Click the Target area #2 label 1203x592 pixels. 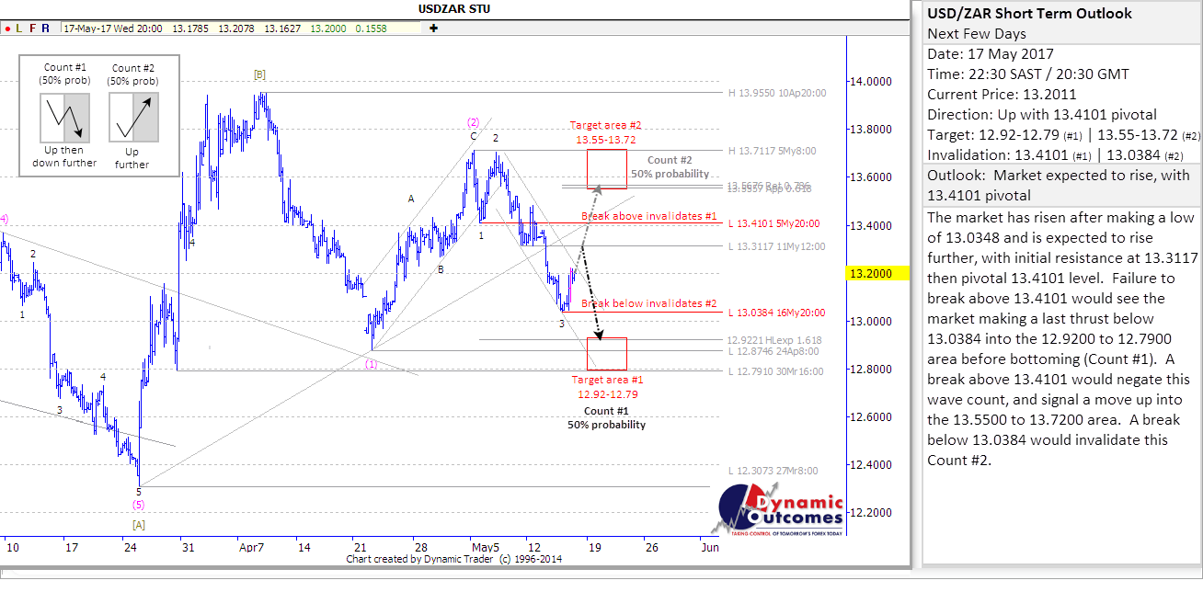click(605, 125)
